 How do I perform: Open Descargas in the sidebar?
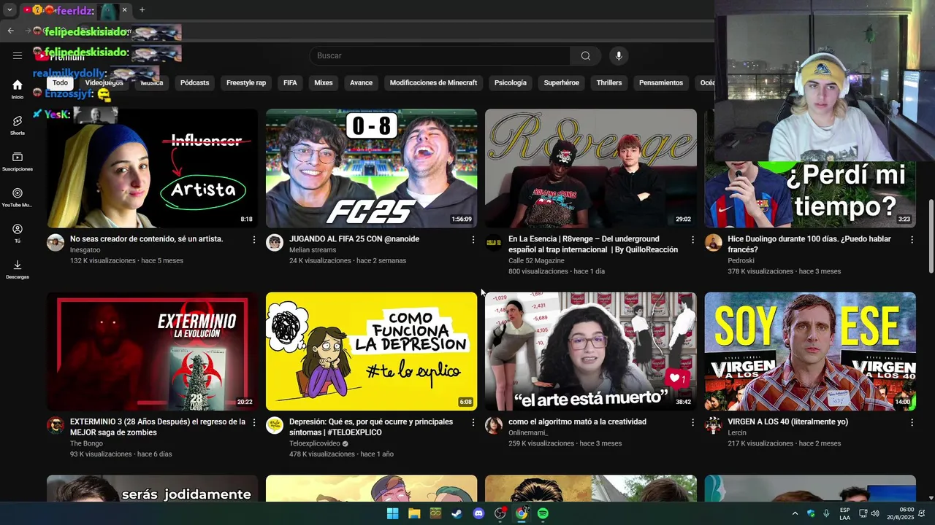tap(18, 269)
